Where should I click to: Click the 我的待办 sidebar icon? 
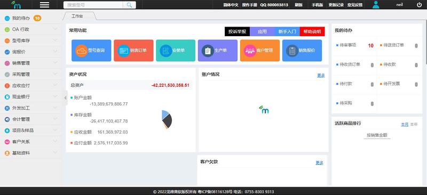(x=7, y=18)
